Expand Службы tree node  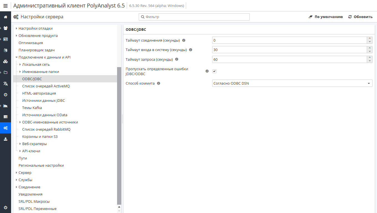(17, 180)
